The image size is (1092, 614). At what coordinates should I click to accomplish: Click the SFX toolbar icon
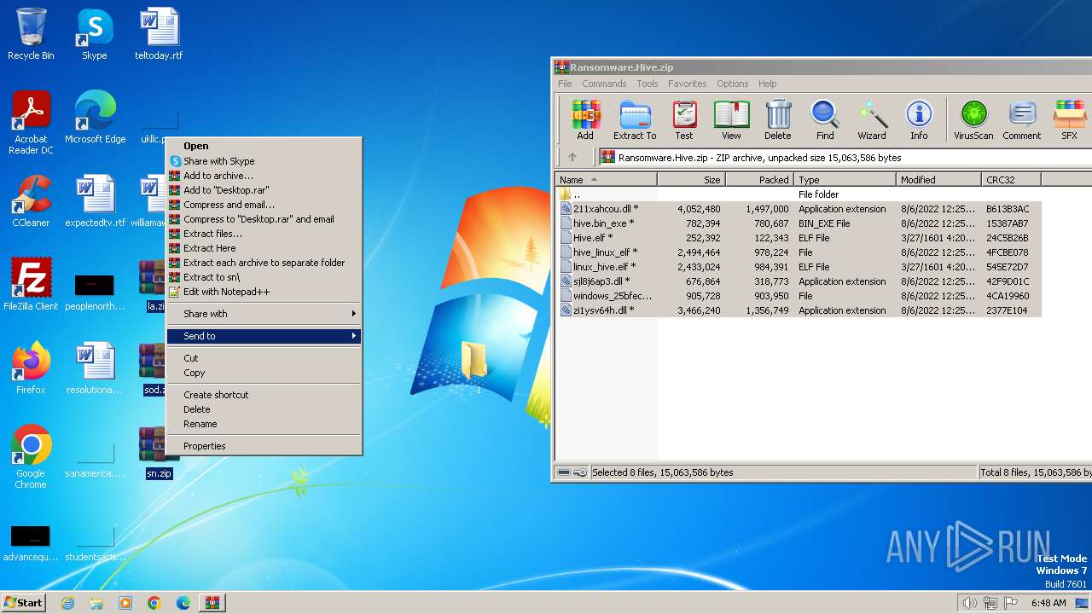1069,120
